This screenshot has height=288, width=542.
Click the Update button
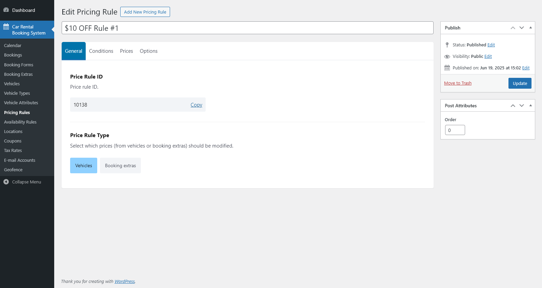point(520,83)
